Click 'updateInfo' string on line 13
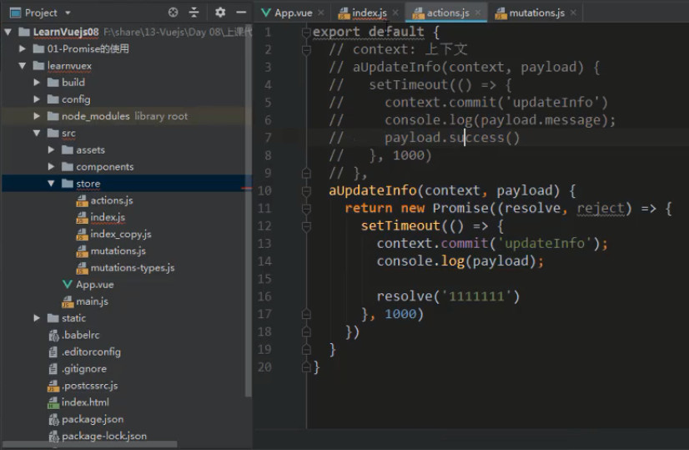The image size is (689, 450). 545,243
